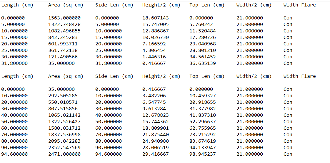
Task: Click the Height/2 value 18.607143
Action: coord(156,18)
